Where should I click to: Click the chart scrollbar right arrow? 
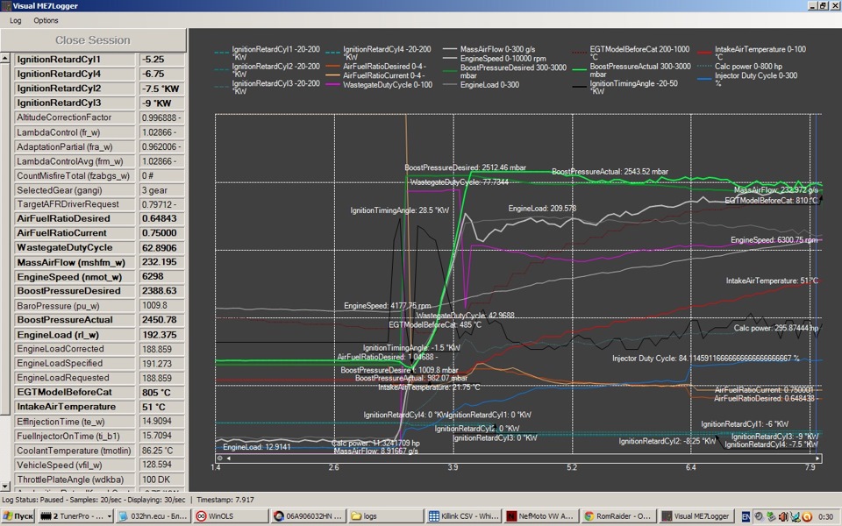[817, 458]
